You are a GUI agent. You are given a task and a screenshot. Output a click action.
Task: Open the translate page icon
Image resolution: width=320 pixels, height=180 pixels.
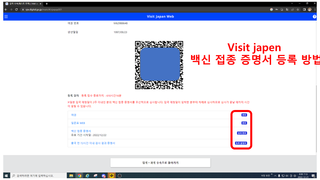click(287, 9)
